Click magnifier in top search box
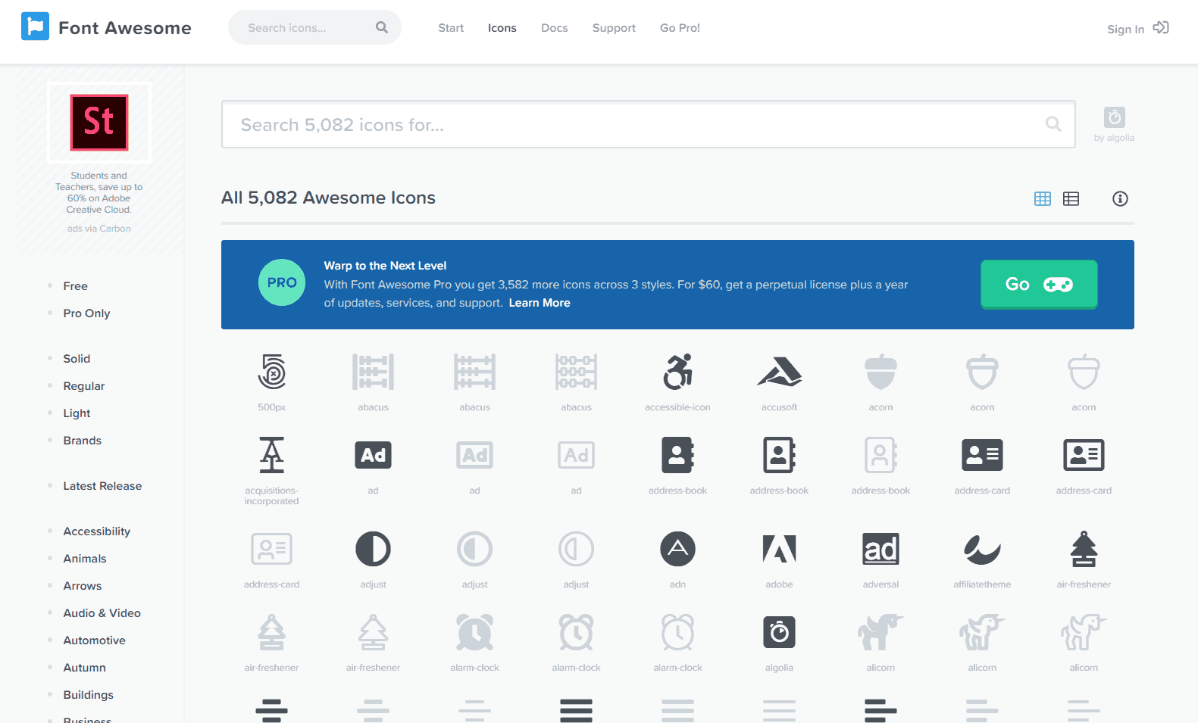 click(382, 27)
